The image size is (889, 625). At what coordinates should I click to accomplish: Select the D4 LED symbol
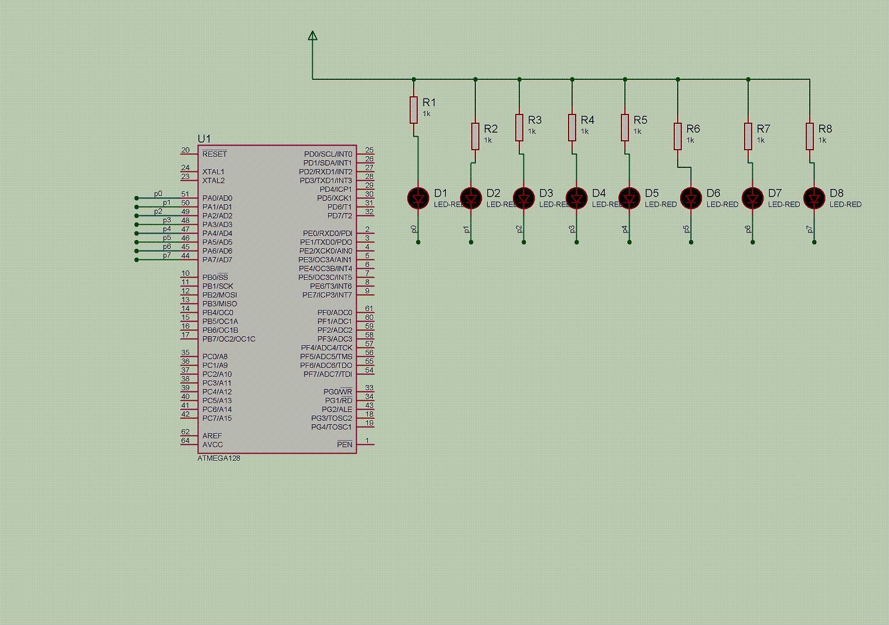click(x=576, y=199)
